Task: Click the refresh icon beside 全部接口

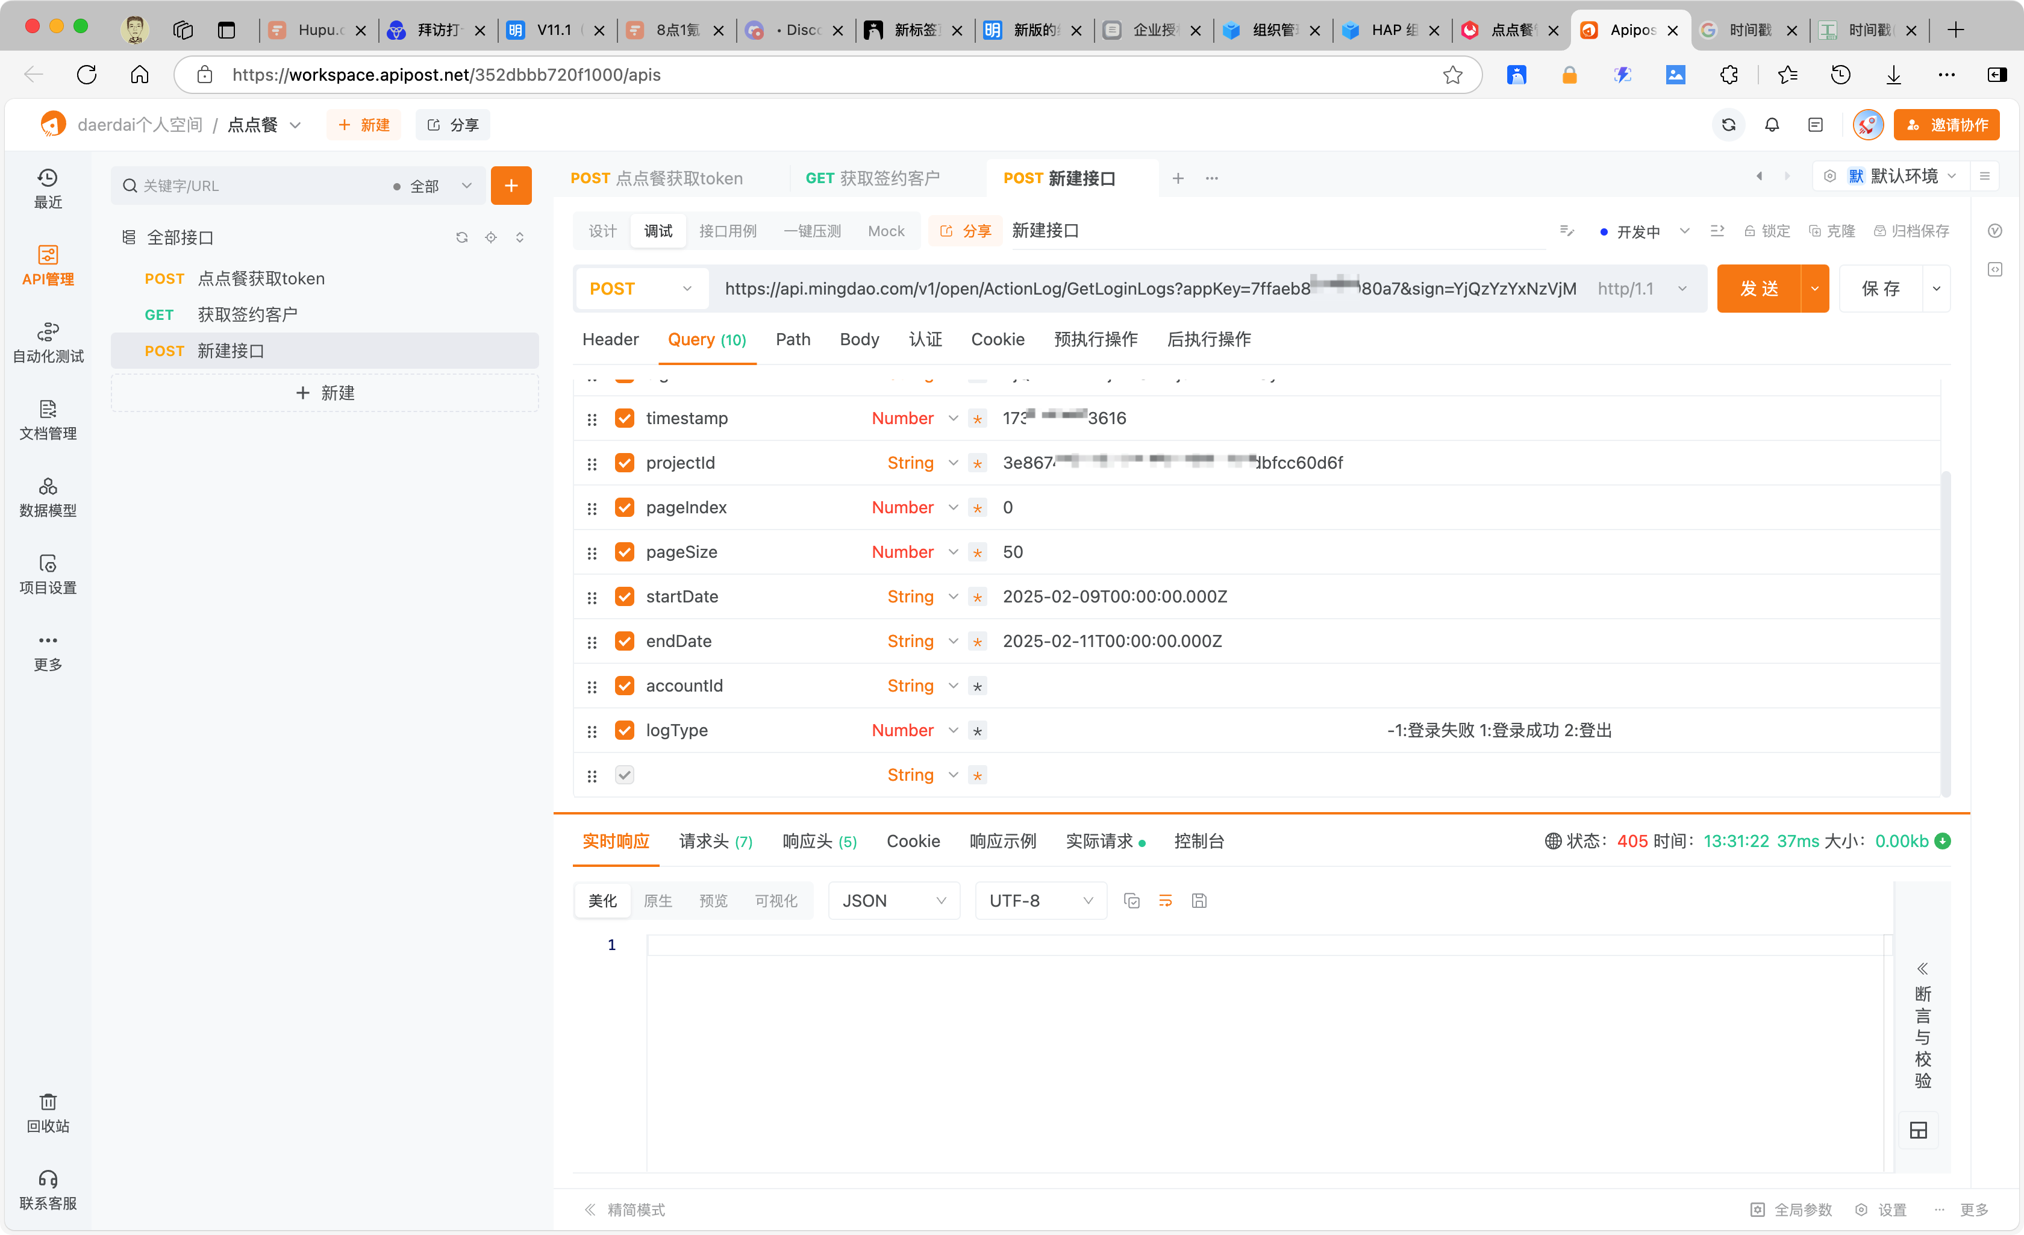Action: pyautogui.click(x=461, y=237)
